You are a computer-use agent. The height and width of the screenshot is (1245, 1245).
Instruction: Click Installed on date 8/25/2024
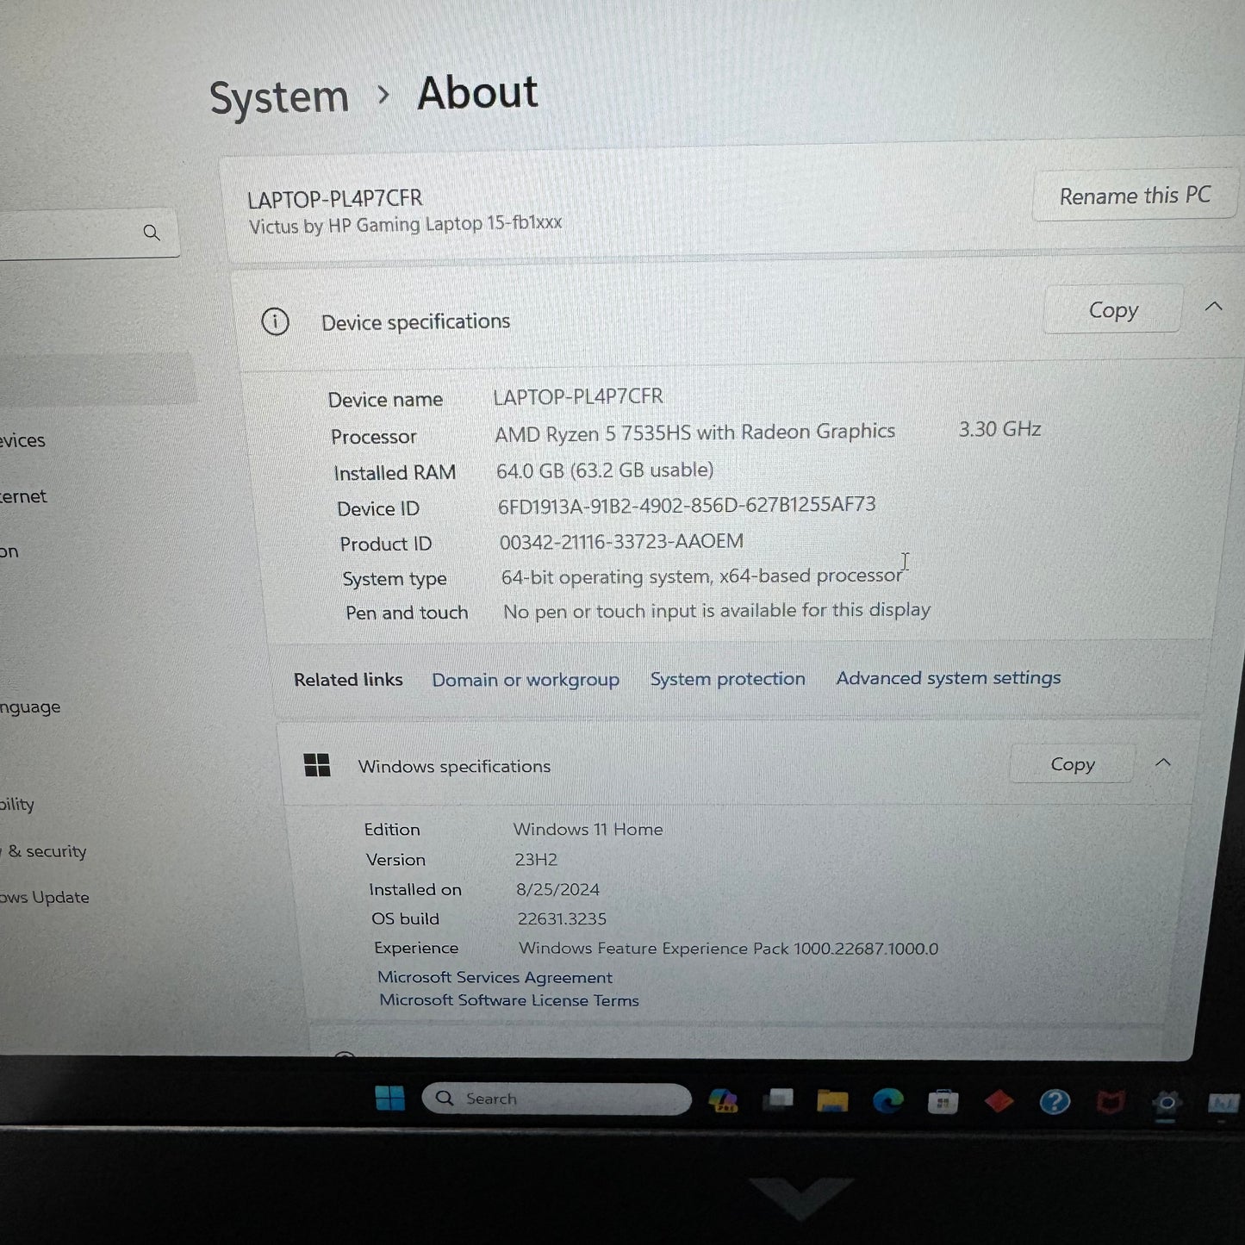tap(557, 889)
